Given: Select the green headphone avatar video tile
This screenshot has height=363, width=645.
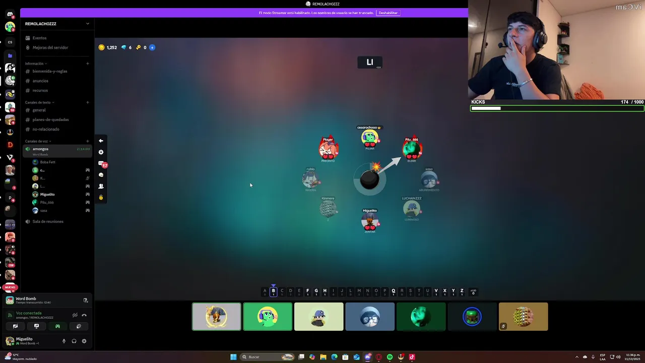Looking at the screenshot, I should click(268, 317).
